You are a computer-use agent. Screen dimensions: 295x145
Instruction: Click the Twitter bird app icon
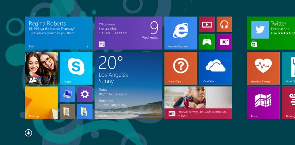(260, 30)
